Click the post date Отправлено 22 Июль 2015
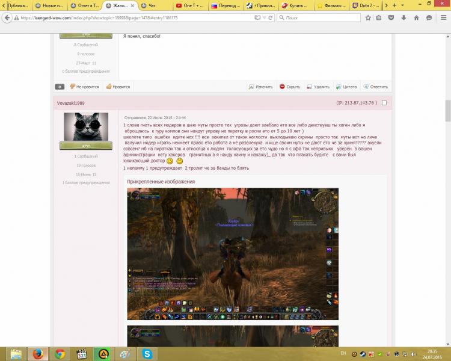This screenshot has height=361, width=451. tap(155, 118)
